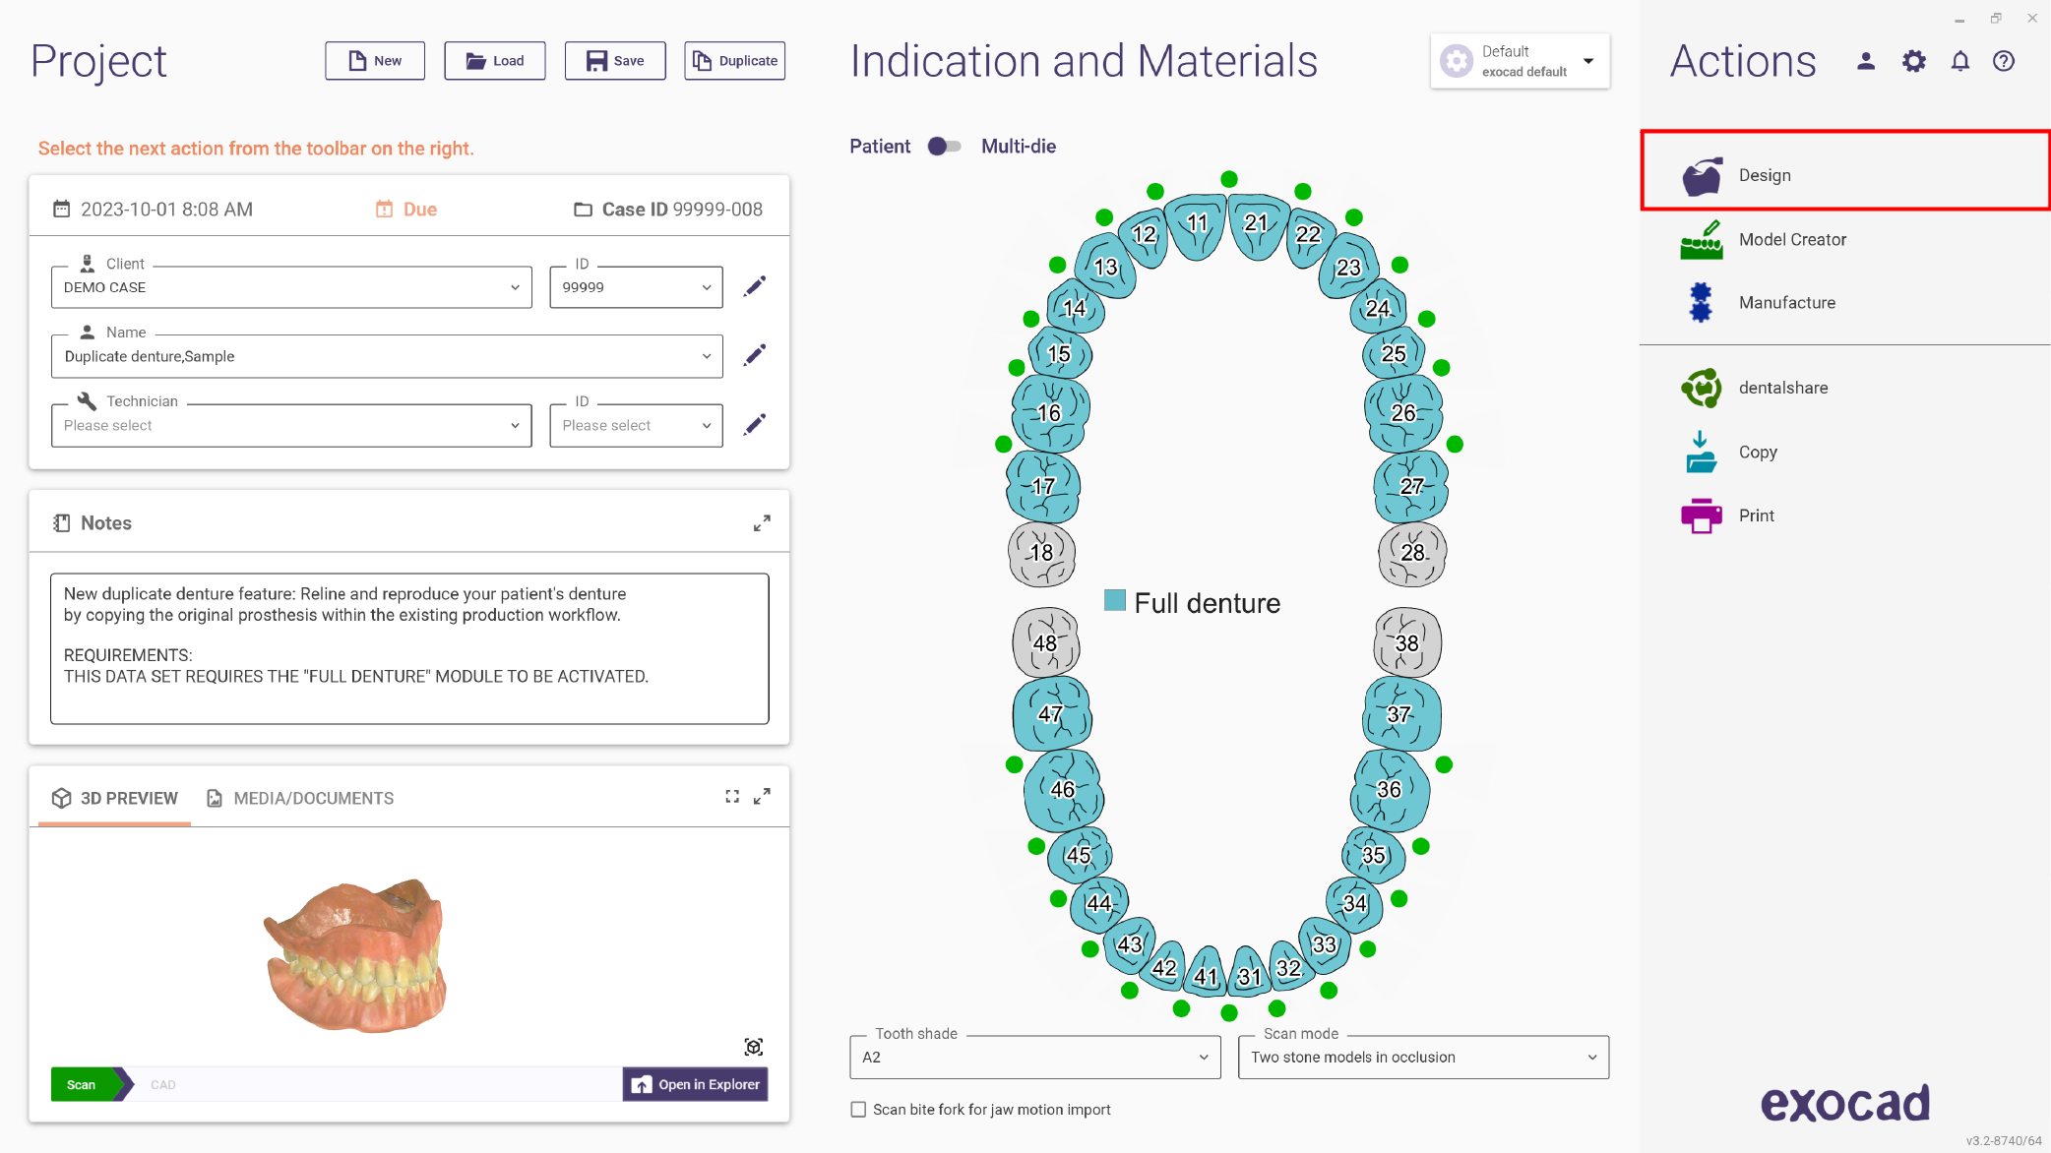Edit the client with the pencil icon
Screen dimensions: 2051x1153
[x=755, y=286]
